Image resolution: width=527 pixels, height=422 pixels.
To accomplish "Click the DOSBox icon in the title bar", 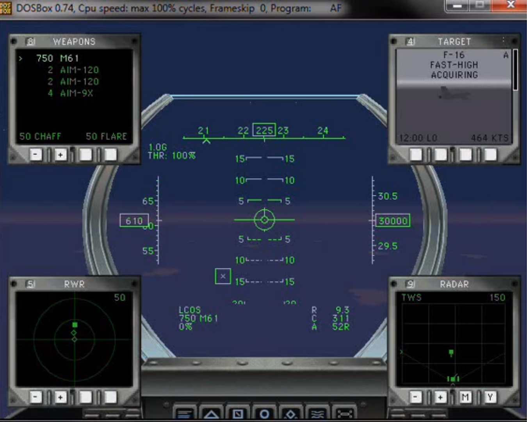I will (x=5, y=8).
